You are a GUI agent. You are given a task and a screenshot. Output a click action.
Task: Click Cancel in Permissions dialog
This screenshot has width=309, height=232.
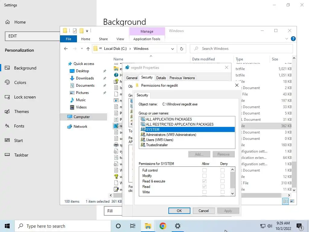click(x=204, y=211)
